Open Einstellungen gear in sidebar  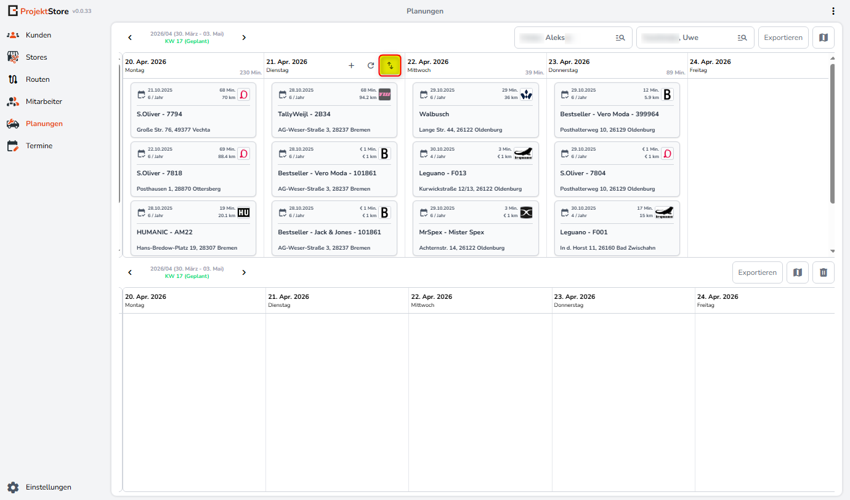(13, 487)
